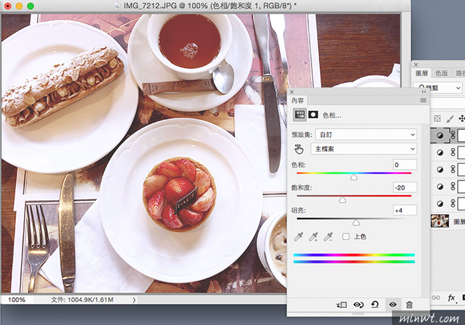Pick the plain eyedropper tool
The height and width of the screenshot is (325, 465).
pyautogui.click(x=299, y=237)
